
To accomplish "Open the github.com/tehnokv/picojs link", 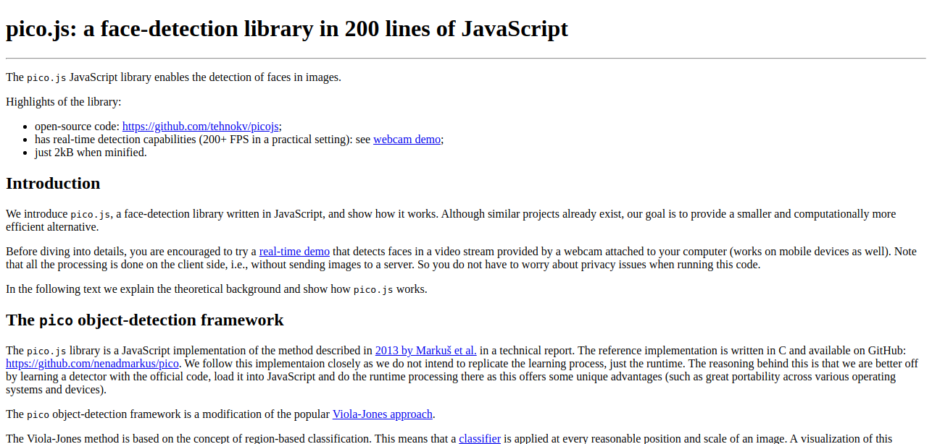I will point(201,126).
